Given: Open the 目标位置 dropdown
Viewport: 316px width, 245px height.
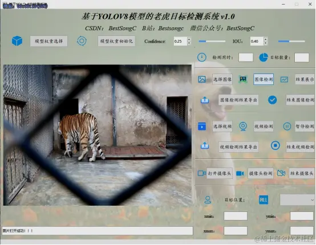Looking at the screenshot, I should coord(297,200).
